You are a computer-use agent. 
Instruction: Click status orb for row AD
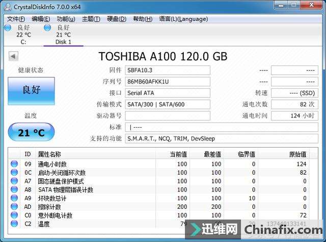click(x=14, y=207)
